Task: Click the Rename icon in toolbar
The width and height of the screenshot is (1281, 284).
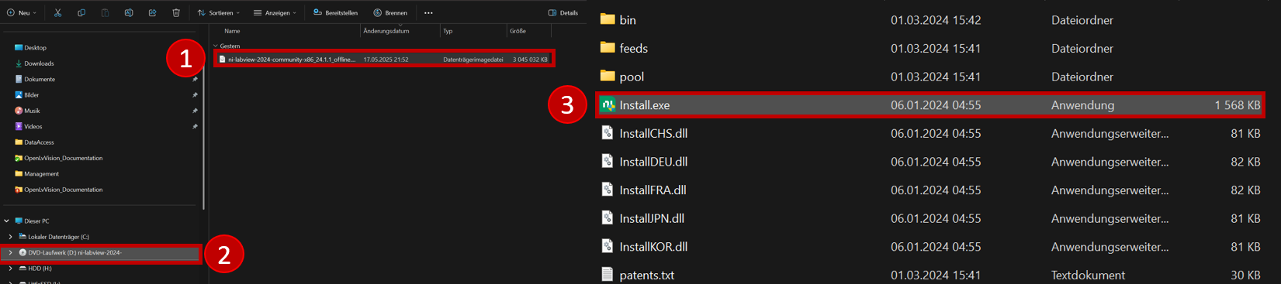Action: pos(129,12)
